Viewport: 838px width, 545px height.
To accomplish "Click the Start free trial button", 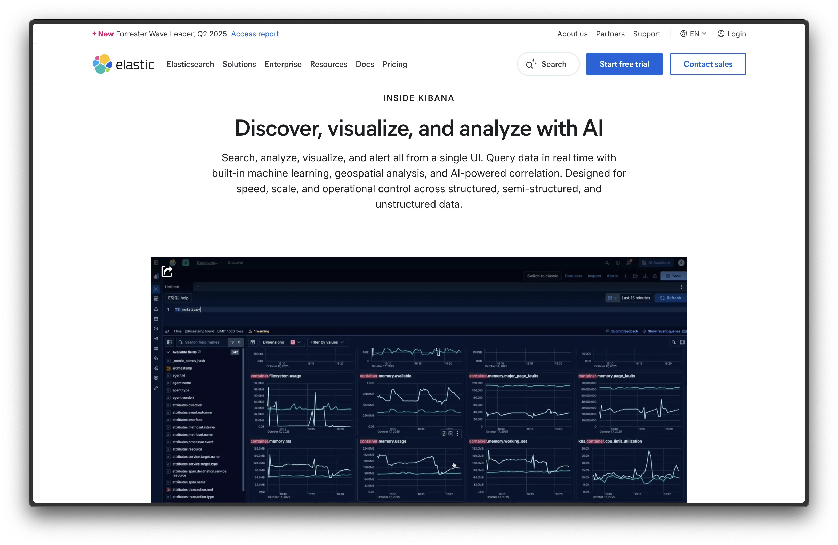I will (624, 64).
